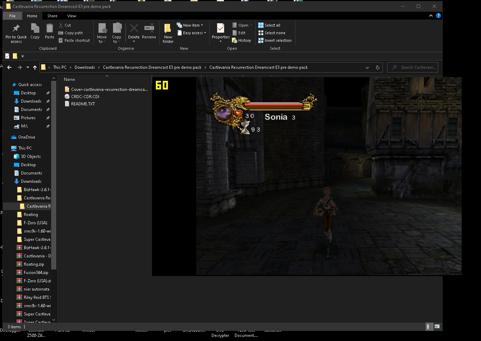Click quick toolbar New folder icon

coord(15,56)
